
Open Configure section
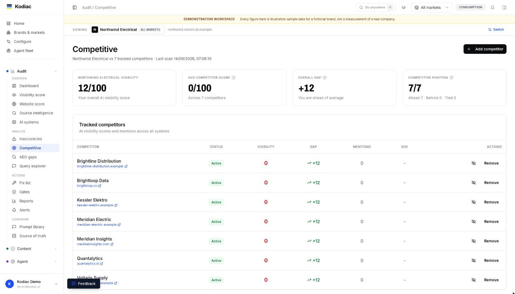(x=33, y=42)
